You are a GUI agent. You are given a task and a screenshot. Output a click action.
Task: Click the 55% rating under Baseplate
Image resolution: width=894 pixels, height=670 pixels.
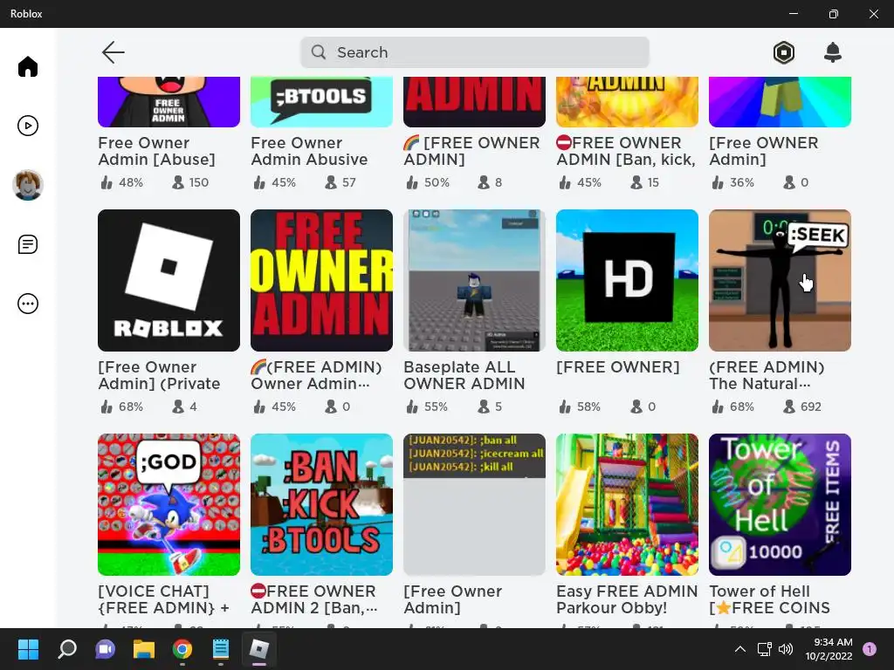tap(437, 407)
